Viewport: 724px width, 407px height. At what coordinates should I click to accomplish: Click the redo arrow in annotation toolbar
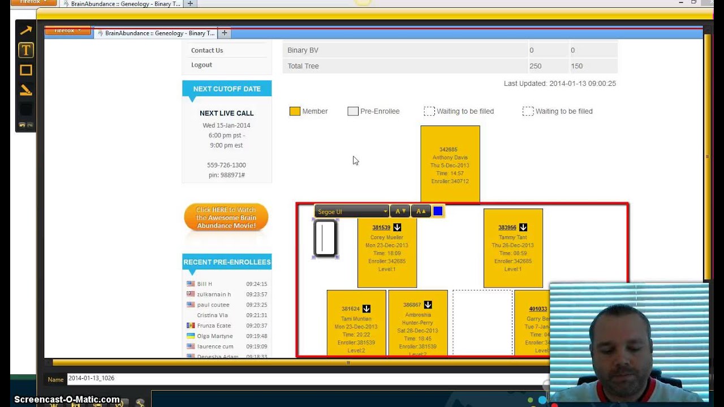pos(30,125)
